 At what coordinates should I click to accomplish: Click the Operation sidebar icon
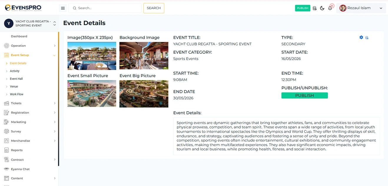click(x=6, y=46)
